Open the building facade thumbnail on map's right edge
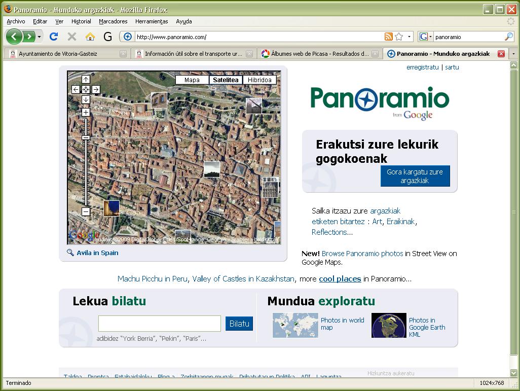Image resolution: width=520 pixels, height=391 pixels. pyautogui.click(x=270, y=187)
